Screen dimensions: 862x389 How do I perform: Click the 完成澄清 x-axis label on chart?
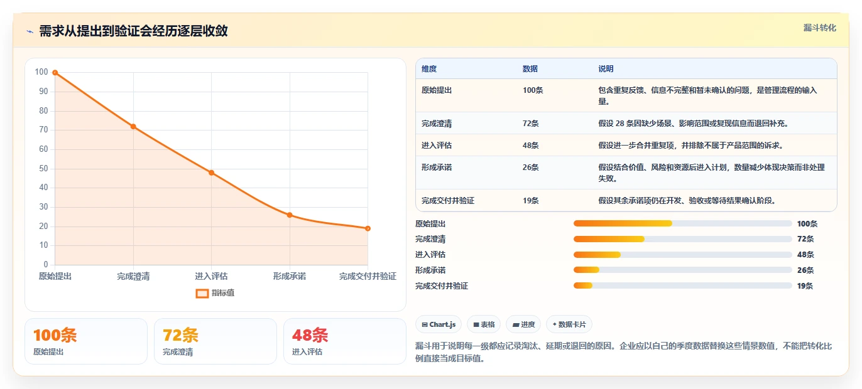133,276
